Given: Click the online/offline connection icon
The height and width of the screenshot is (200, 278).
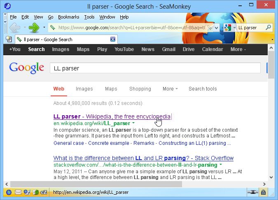Looking at the screenshot, I should click(x=252, y=192).
